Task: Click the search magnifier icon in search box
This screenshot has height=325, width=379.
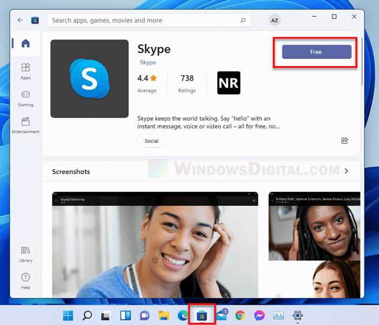Action: (243, 21)
